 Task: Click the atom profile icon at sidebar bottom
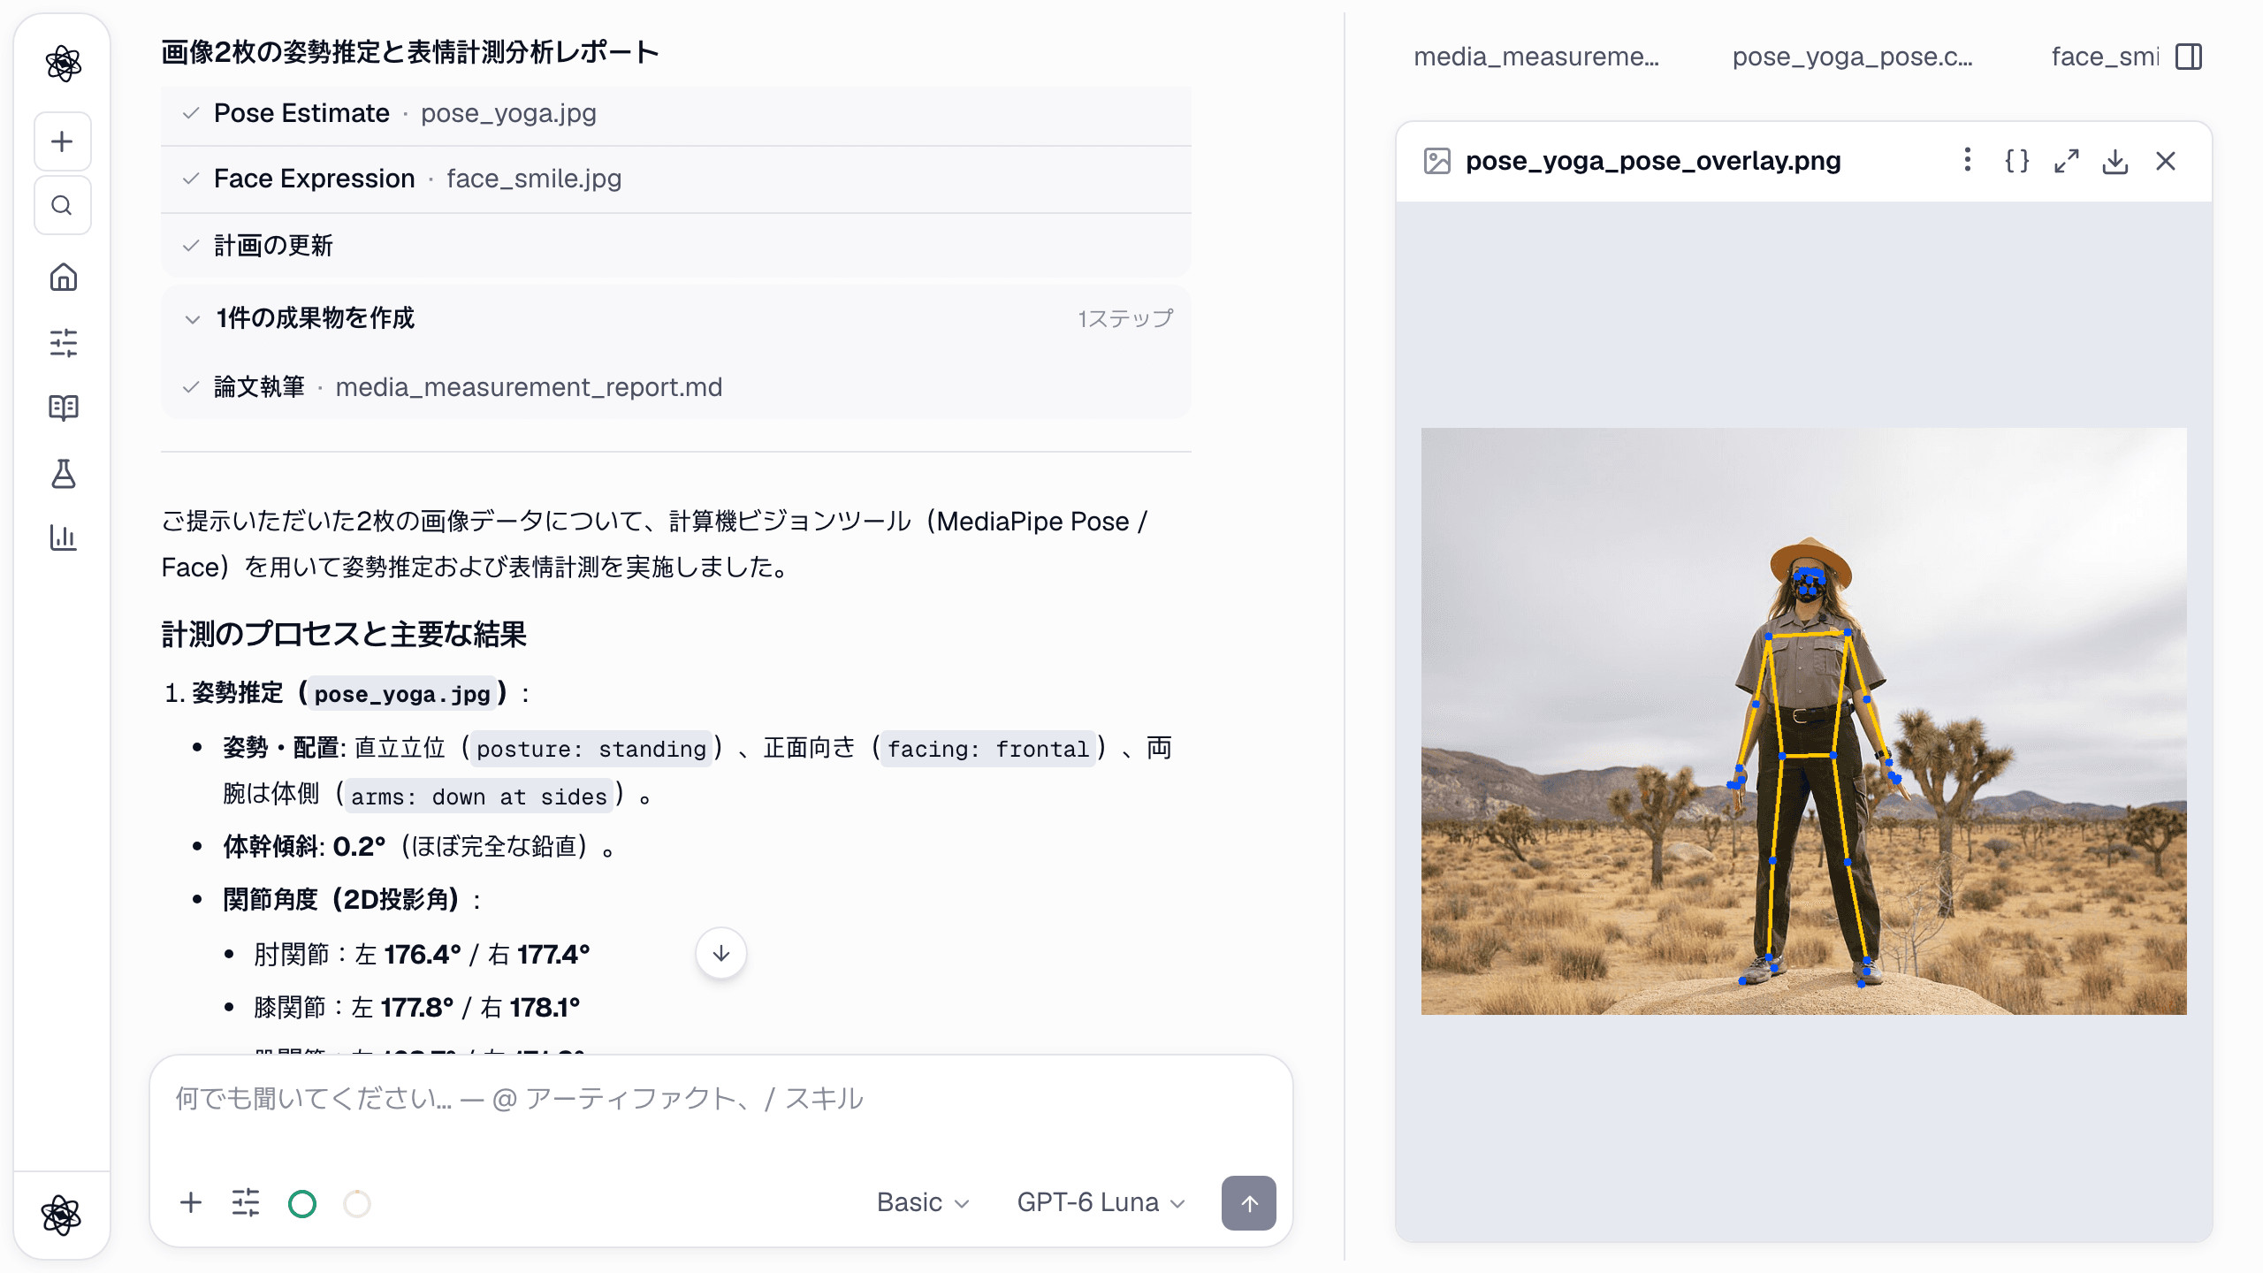[x=61, y=1215]
